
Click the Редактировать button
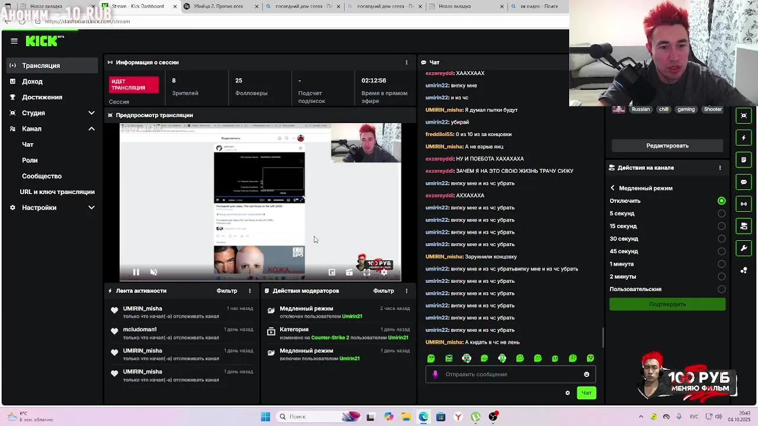click(x=667, y=146)
